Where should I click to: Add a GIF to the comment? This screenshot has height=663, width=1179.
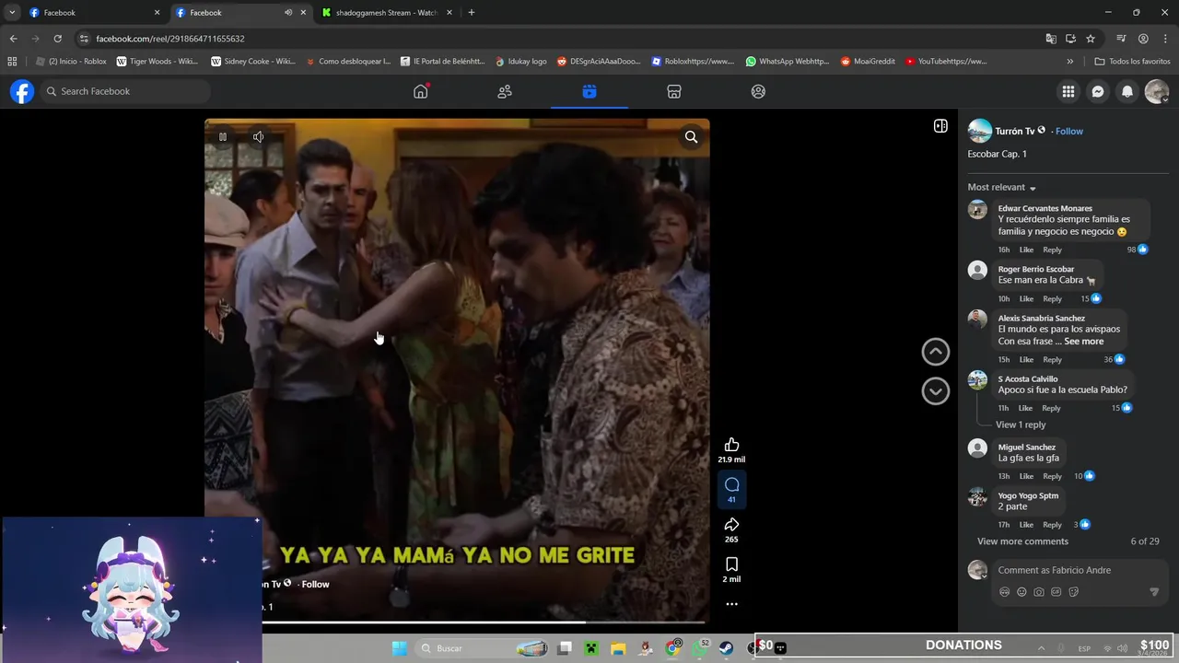[1056, 592]
